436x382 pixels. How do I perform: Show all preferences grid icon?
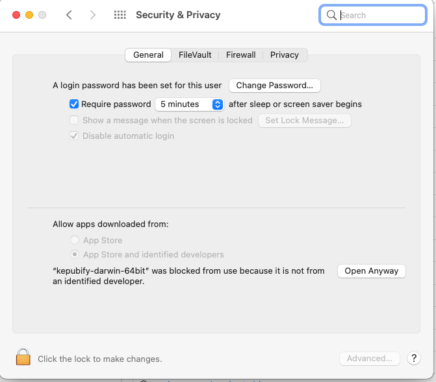120,15
